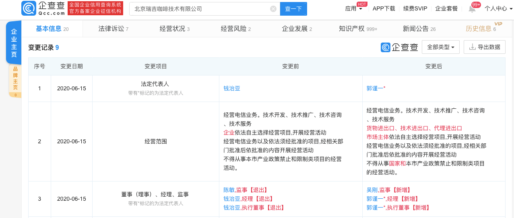Click the company name search field
This screenshot has width=514, height=218.
(201, 9)
